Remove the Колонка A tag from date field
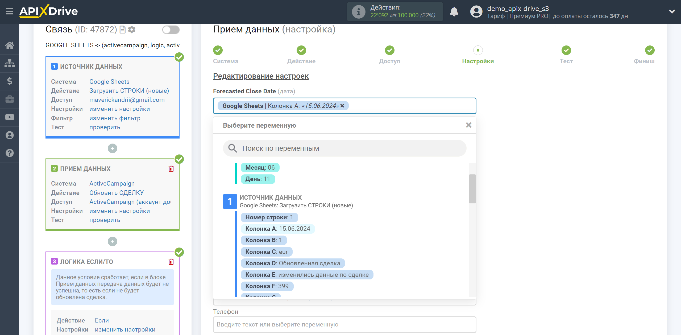This screenshot has height=335, width=681. 342,106
